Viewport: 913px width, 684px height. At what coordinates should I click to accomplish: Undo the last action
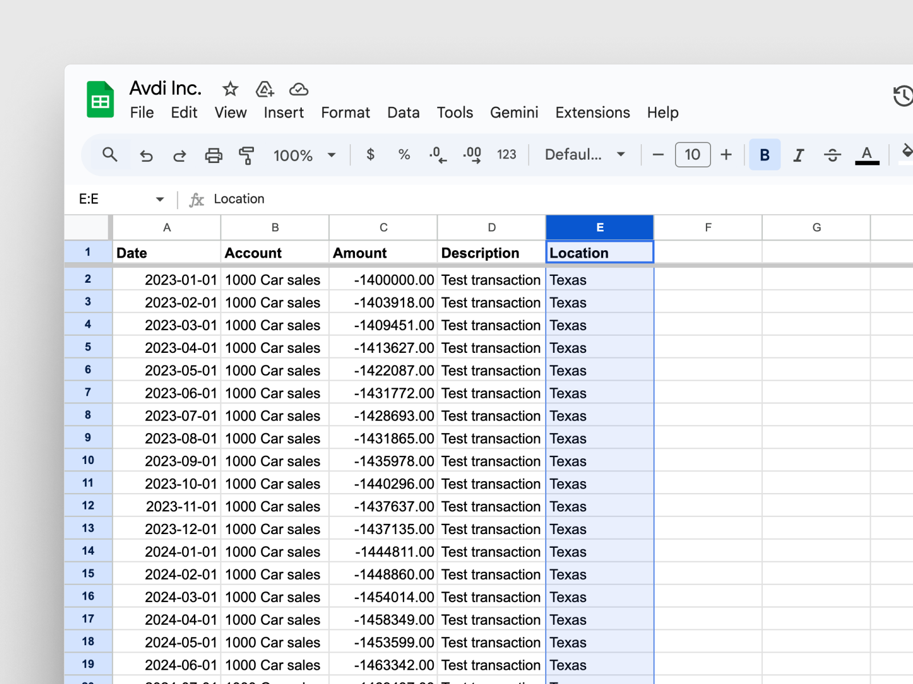click(146, 155)
